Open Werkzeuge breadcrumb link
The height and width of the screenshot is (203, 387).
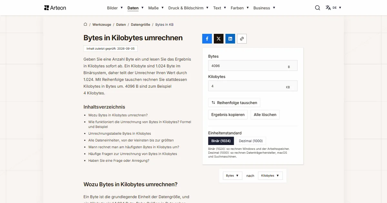coord(102,24)
